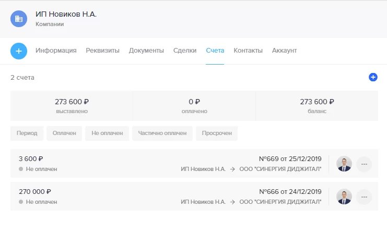Click ООО "СИНЕРГИЯ ДИДЖИТАЛ" on invoice №666

coord(280,202)
